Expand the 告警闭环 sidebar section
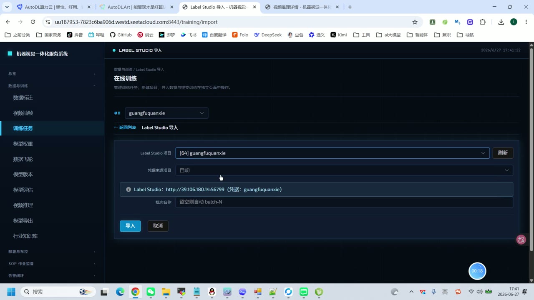The height and width of the screenshot is (300, 534). pos(52,275)
